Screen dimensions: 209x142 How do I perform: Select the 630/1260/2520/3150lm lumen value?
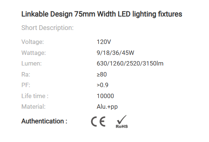tap(130, 63)
